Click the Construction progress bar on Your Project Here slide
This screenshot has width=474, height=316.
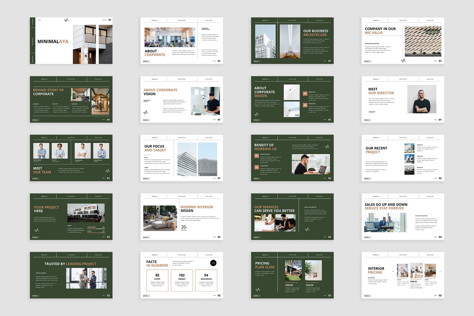[x=96, y=228]
